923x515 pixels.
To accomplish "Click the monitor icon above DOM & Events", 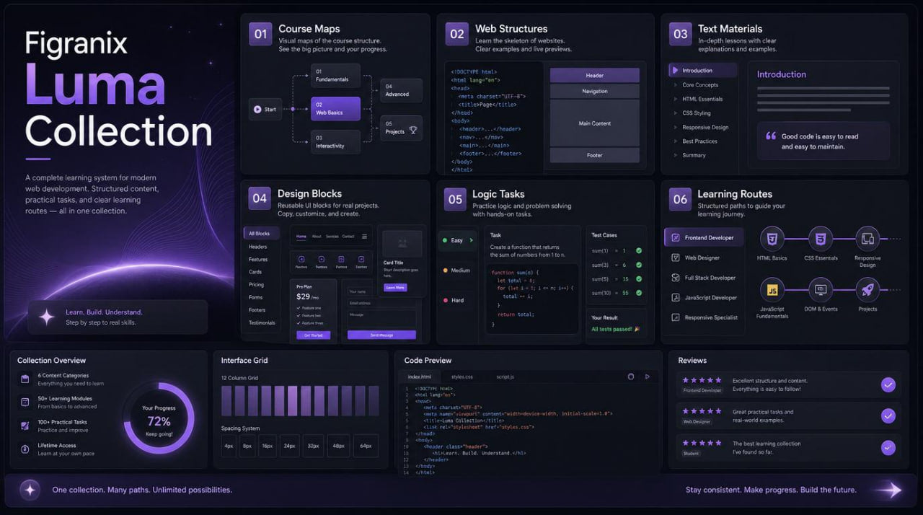I will [821, 290].
